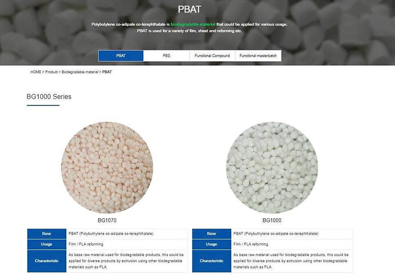
Task: Click the BG1000 Series heading
Action: click(x=49, y=97)
